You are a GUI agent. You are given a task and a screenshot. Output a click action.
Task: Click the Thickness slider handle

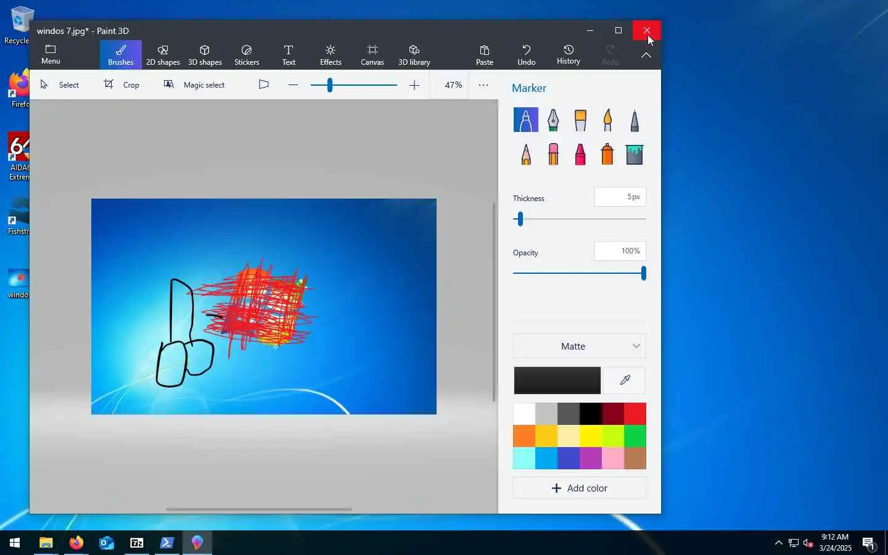(520, 219)
